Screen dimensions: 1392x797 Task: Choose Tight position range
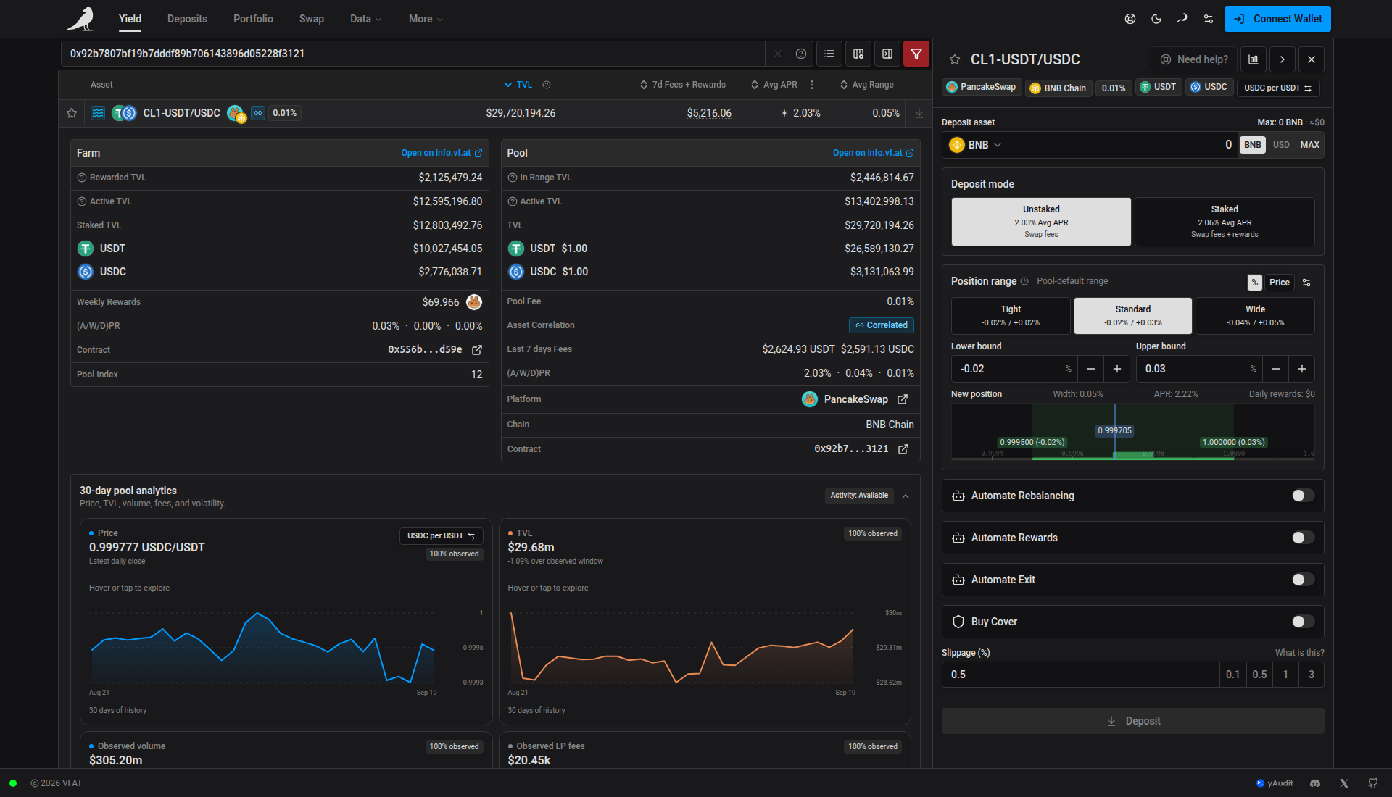tap(1011, 316)
